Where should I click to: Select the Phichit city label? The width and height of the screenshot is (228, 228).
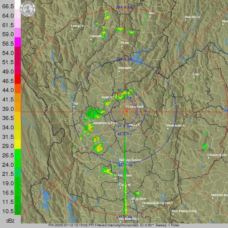(134, 125)
